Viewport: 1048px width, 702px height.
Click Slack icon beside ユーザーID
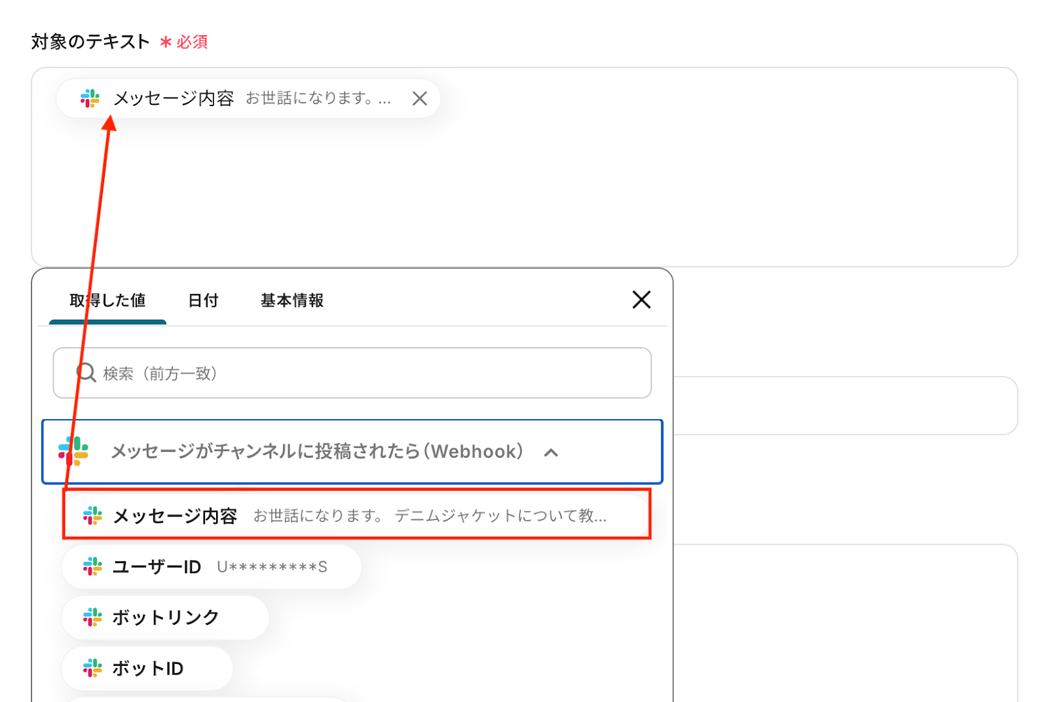click(92, 566)
